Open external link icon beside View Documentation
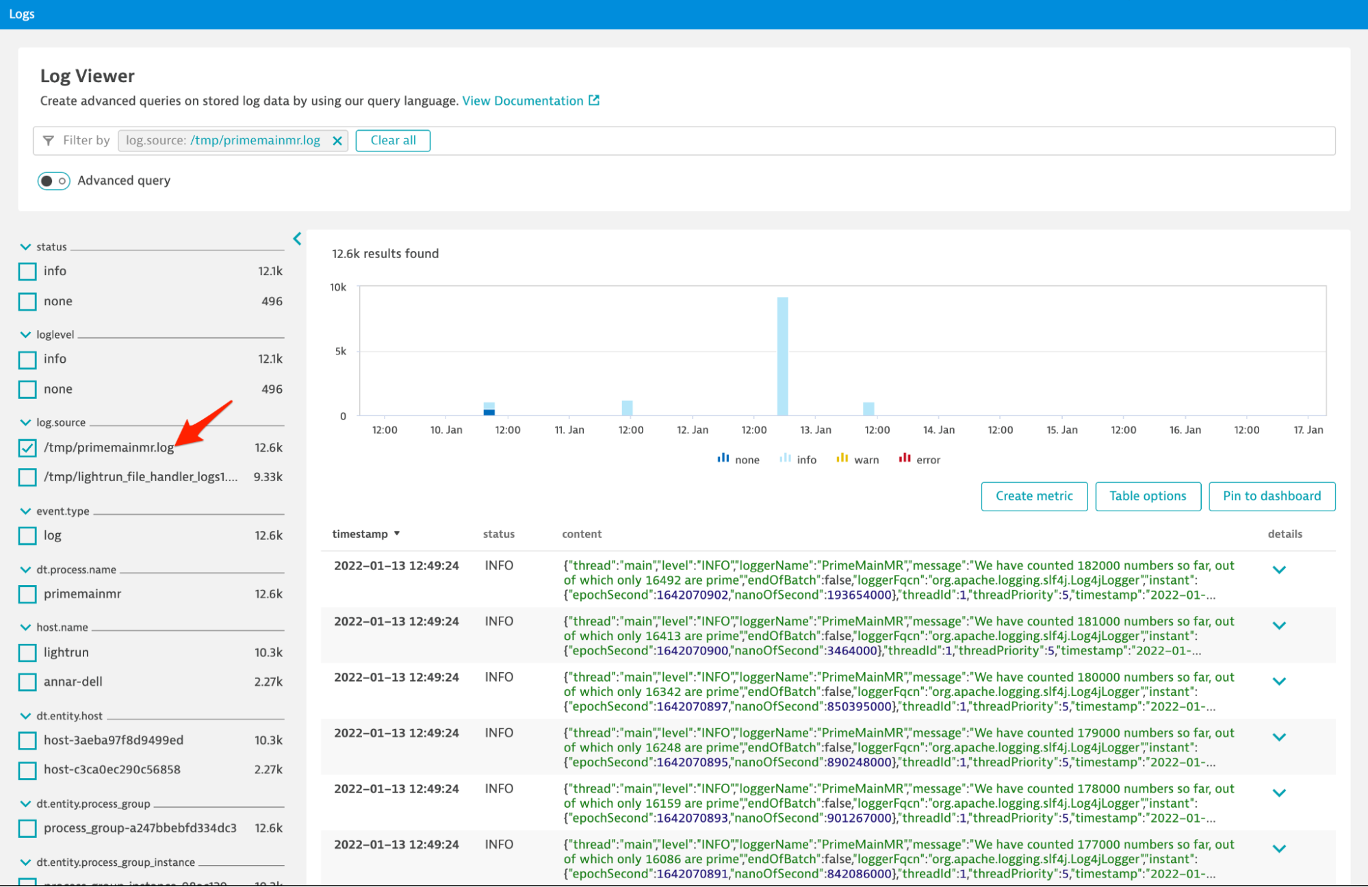The height and width of the screenshot is (887, 1368). [594, 101]
